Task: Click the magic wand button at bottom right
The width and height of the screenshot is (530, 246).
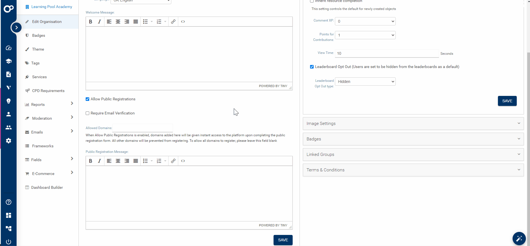Action: coord(519,239)
